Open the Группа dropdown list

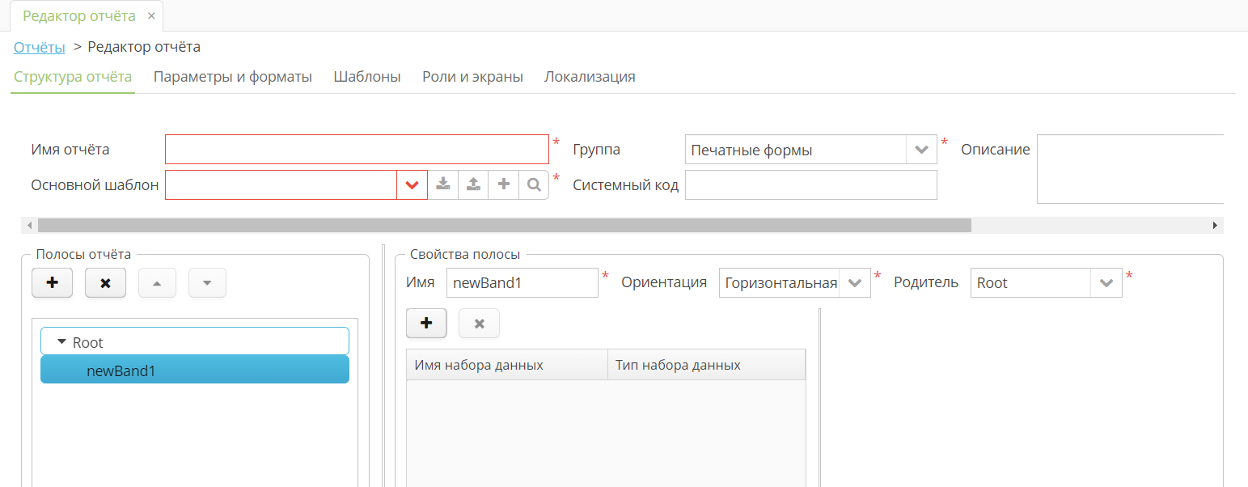tap(920, 150)
